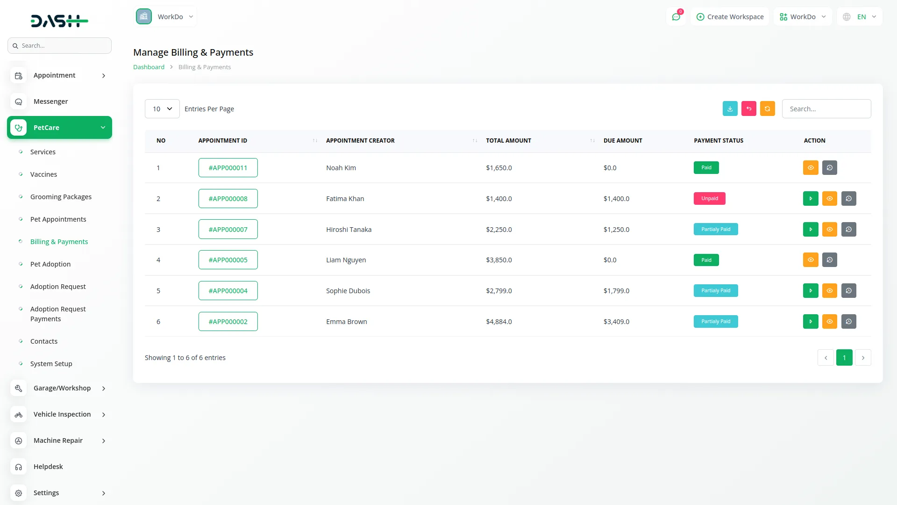View Liam Nguyen billing with eye icon
The image size is (897, 505).
[811, 260]
